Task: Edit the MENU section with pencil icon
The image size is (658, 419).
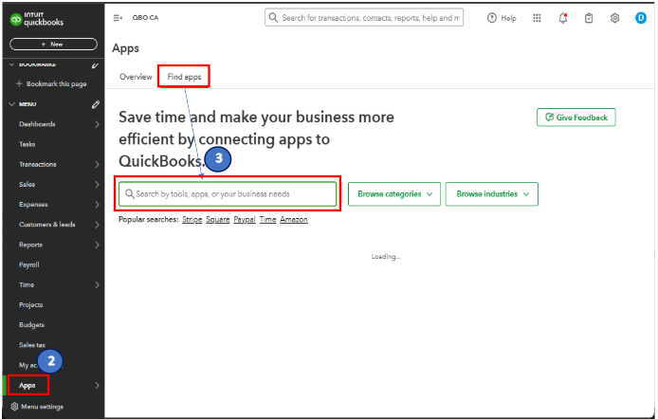Action: pyautogui.click(x=96, y=104)
